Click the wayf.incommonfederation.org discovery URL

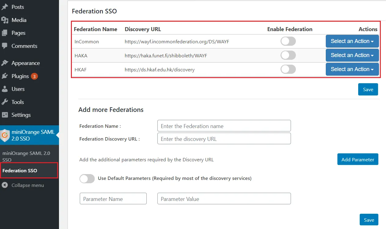177,41
